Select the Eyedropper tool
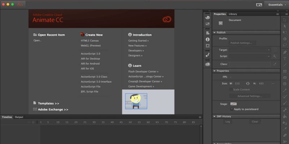The image size is (289, 144). coord(285,129)
